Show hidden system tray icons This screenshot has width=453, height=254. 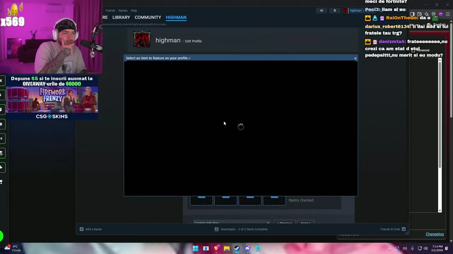point(390,248)
